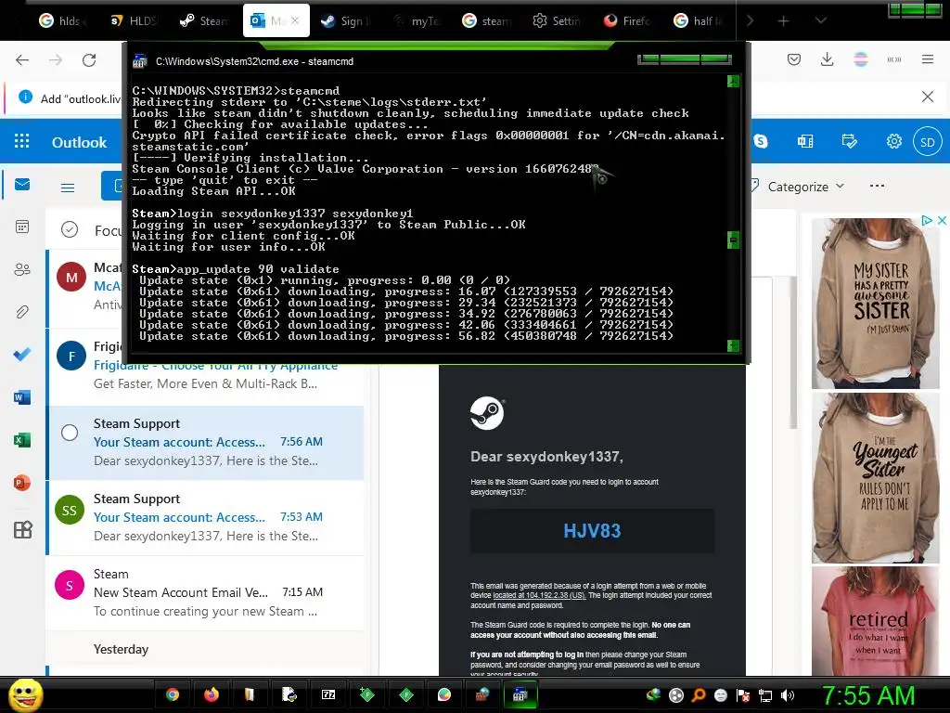Click the Steam Guard code HJV83
The width and height of the screenshot is (950, 713).
pyautogui.click(x=592, y=531)
